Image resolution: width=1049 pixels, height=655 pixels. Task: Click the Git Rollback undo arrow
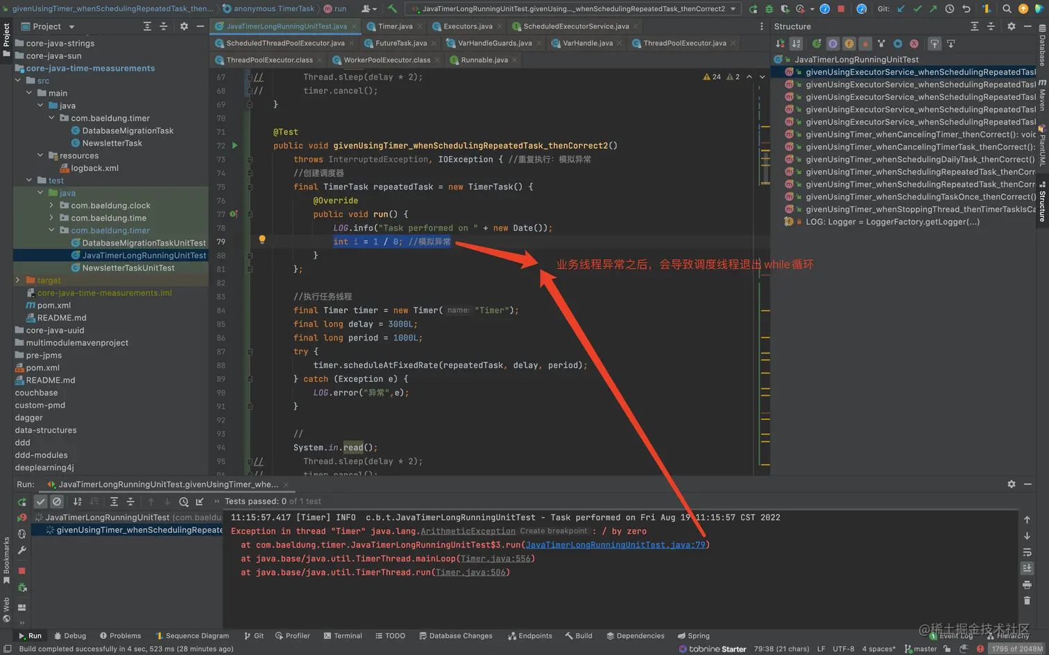click(x=966, y=9)
